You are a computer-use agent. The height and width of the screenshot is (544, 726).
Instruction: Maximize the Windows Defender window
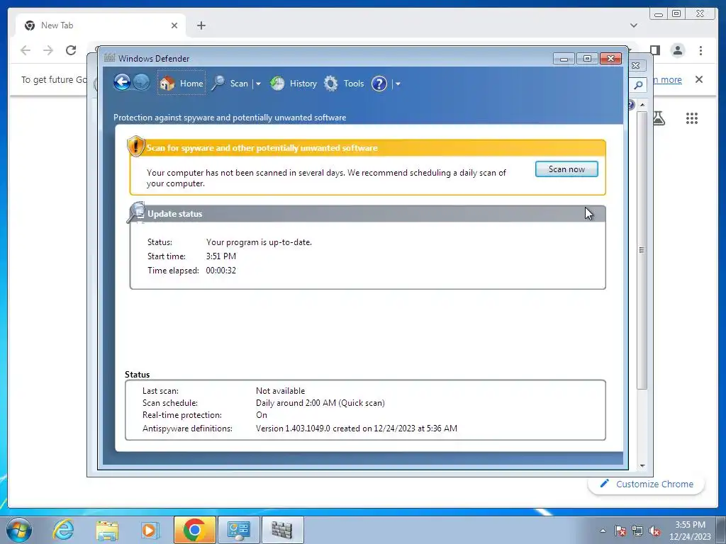[587, 58]
